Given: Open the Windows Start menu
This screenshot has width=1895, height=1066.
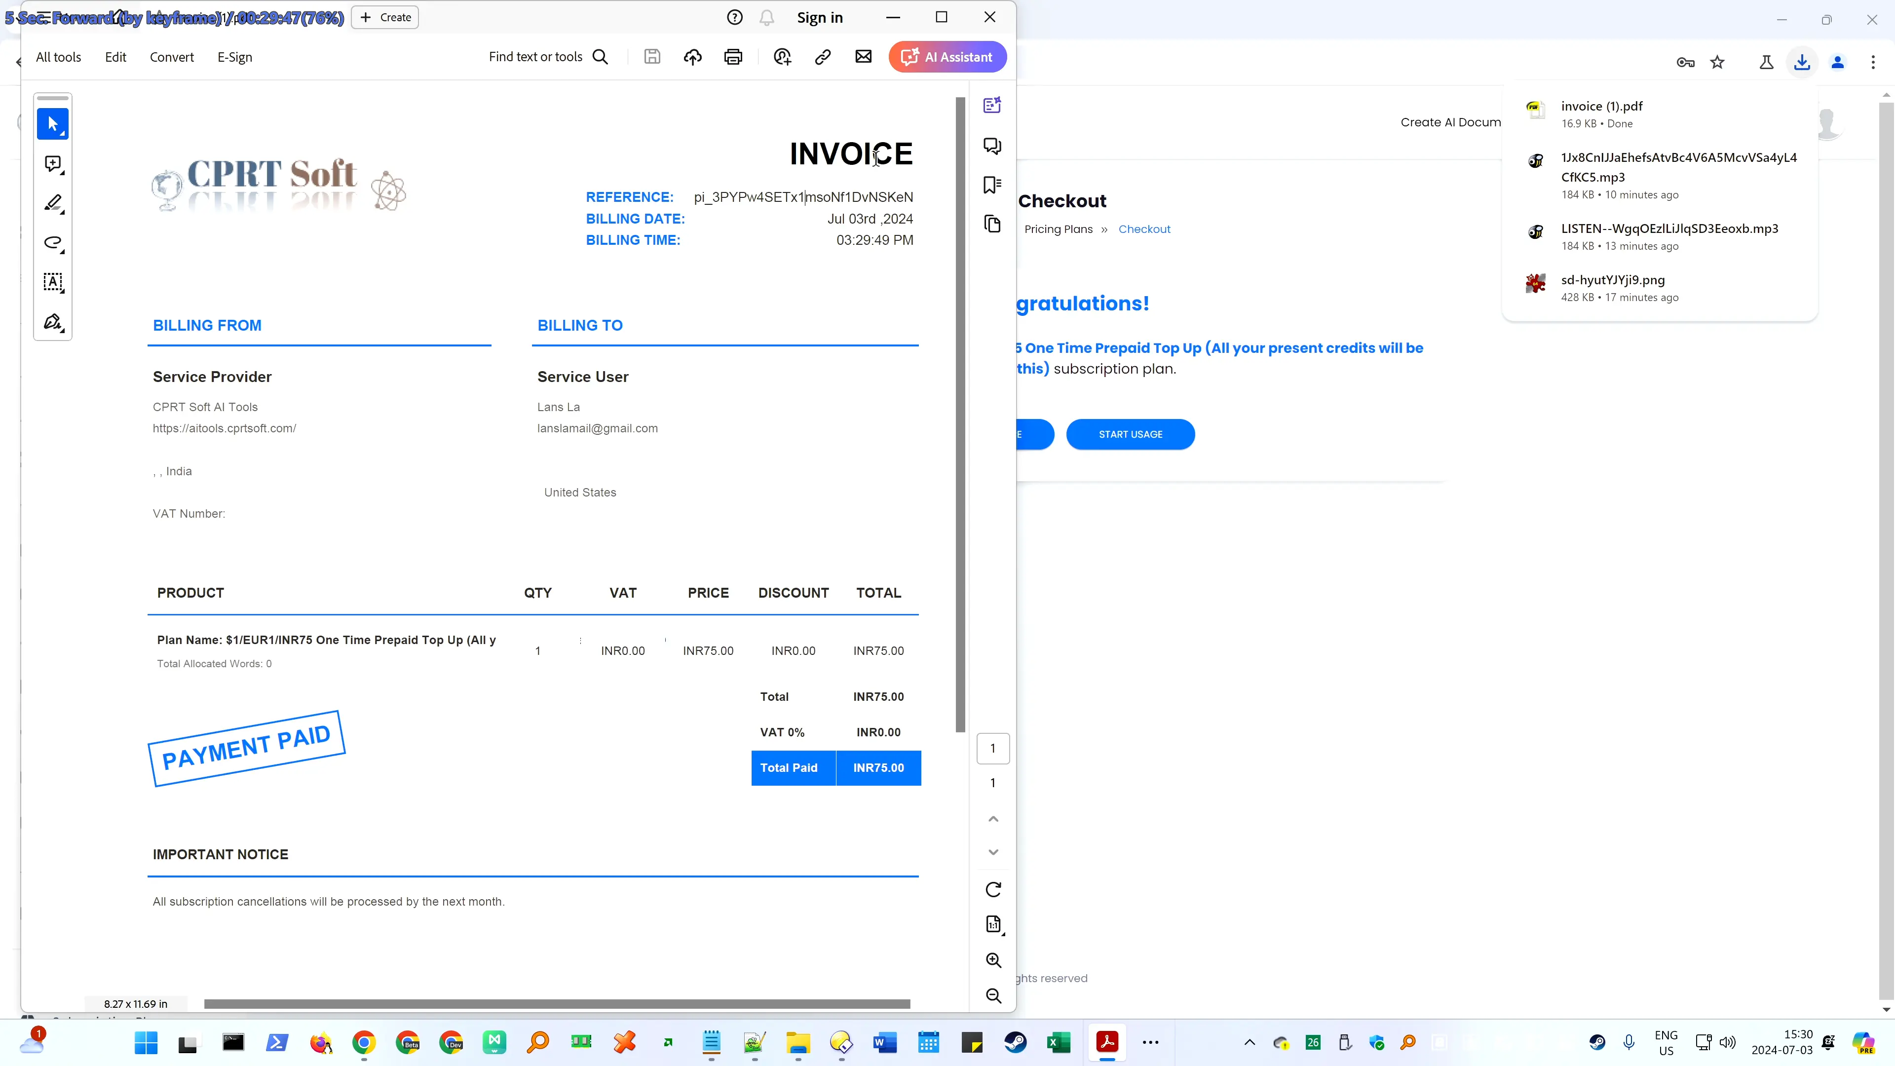Looking at the screenshot, I should (146, 1042).
